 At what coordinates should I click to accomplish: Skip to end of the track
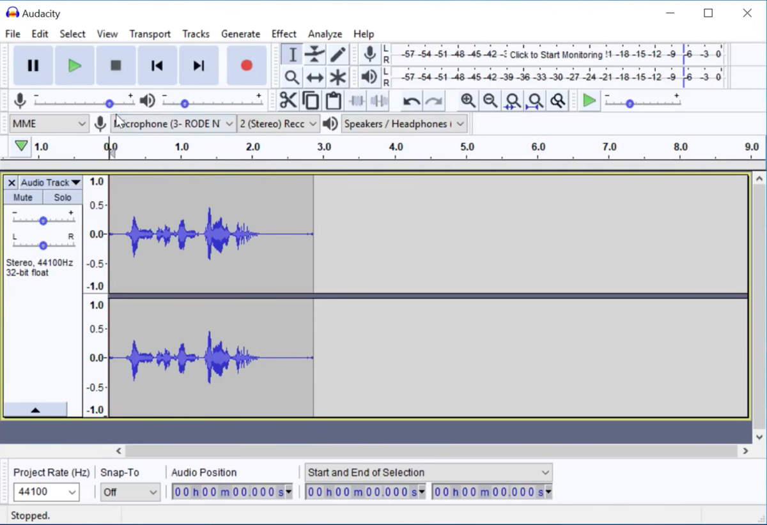(x=199, y=65)
